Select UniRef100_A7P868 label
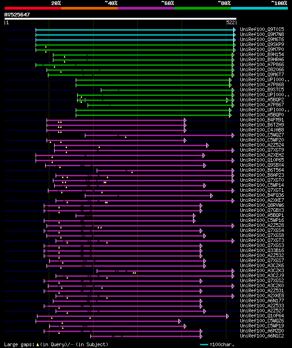 (262, 85)
